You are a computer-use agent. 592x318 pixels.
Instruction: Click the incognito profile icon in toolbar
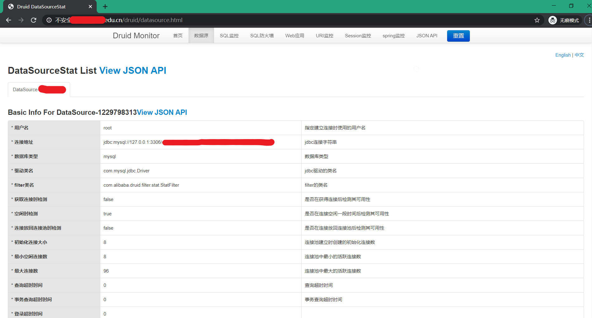point(553,20)
